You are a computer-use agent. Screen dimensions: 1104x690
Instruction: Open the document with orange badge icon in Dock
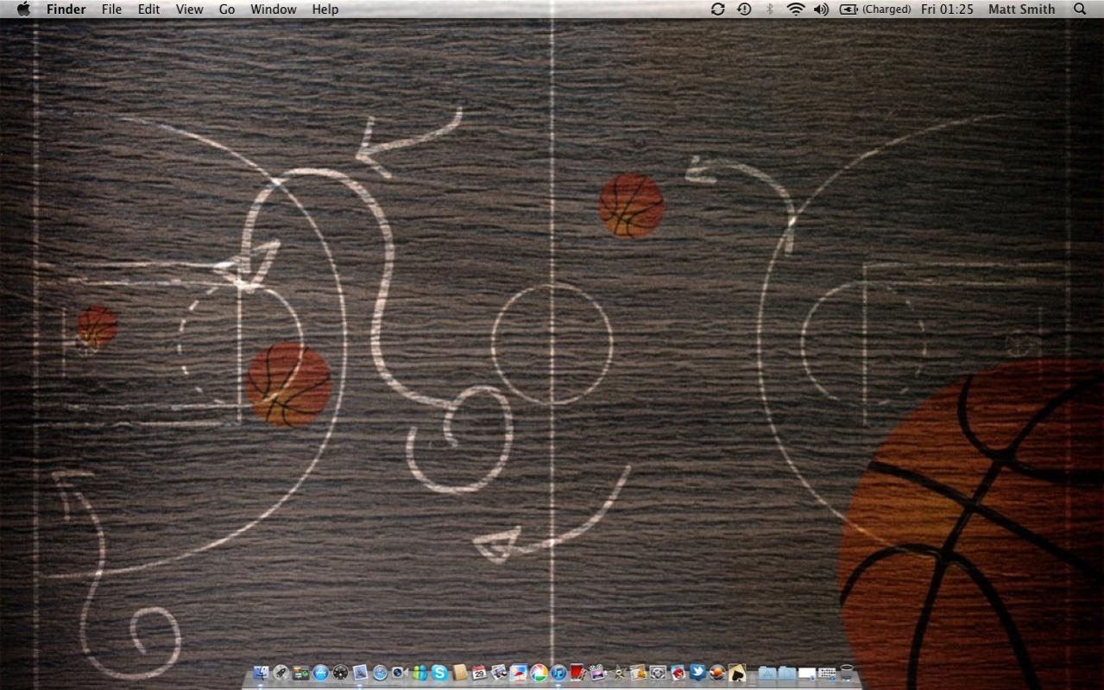pyautogui.click(x=638, y=673)
